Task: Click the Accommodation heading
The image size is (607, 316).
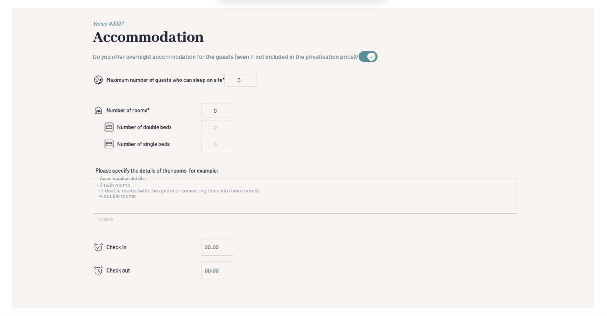Action: (148, 37)
